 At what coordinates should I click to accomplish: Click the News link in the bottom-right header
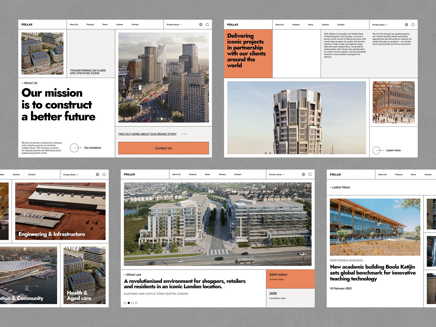(413, 174)
